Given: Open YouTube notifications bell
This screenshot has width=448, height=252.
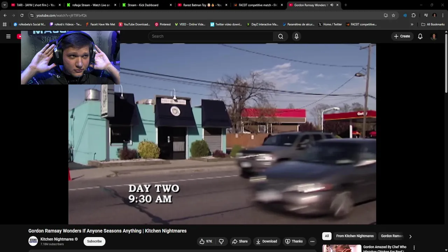Looking at the screenshot, I should (x=420, y=36).
